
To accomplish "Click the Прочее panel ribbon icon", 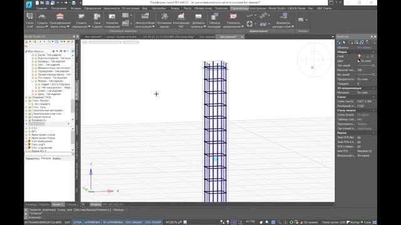I will coord(301,19).
